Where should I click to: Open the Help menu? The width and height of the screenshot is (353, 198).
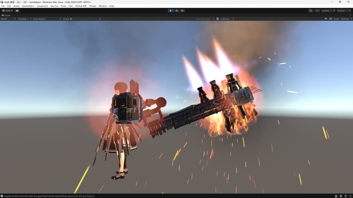pos(112,6)
